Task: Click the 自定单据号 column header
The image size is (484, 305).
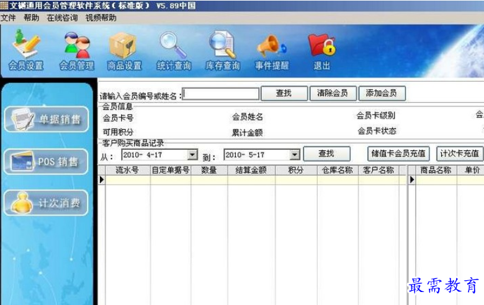Action: (171, 170)
